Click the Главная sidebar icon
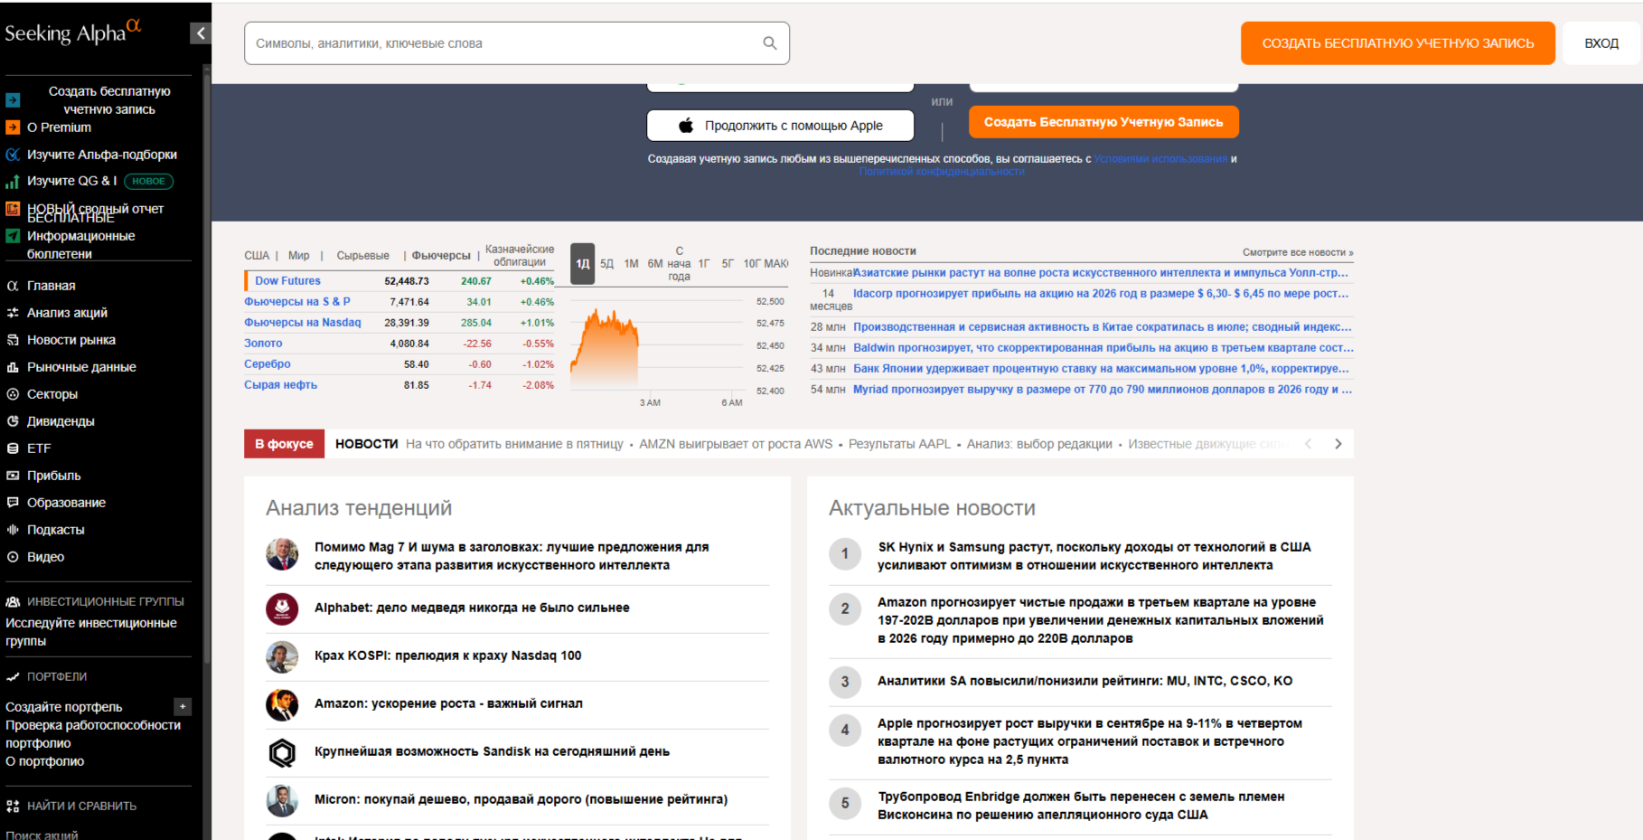The width and height of the screenshot is (1643, 840). coord(13,286)
